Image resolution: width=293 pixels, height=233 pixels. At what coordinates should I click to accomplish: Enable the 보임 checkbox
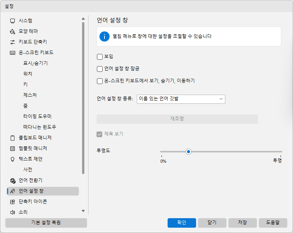(100, 57)
